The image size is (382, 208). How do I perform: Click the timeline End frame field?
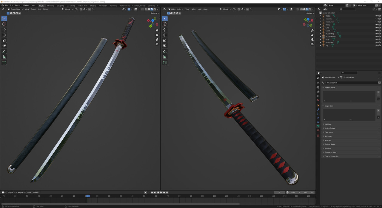pyautogui.click(x=309, y=193)
